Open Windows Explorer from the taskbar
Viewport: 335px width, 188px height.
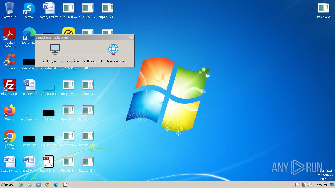[30, 185]
